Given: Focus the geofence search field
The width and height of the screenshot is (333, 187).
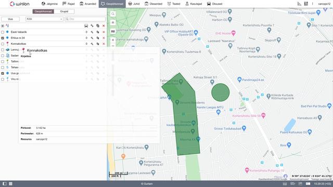Looking at the screenshot, I should coord(85,19).
